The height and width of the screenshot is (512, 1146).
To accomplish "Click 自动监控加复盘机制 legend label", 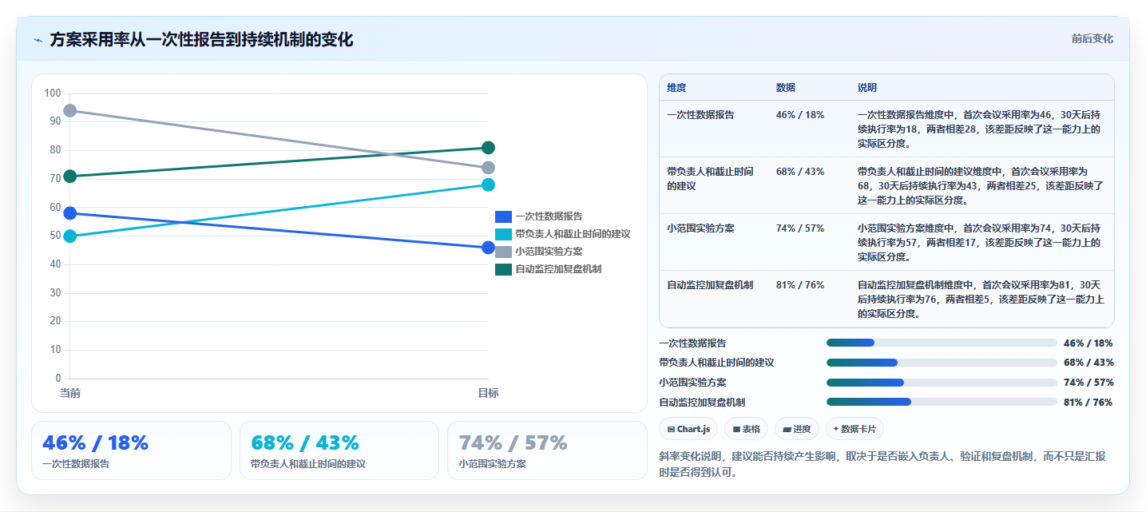I will coord(558,269).
